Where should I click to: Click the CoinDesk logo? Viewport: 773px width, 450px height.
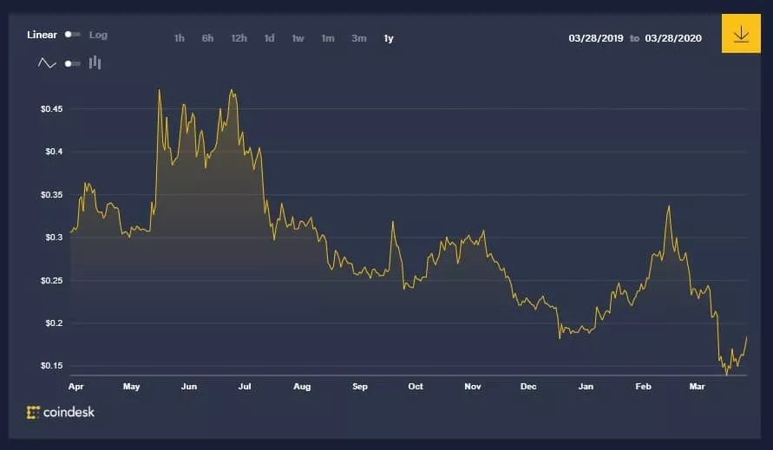(x=61, y=413)
